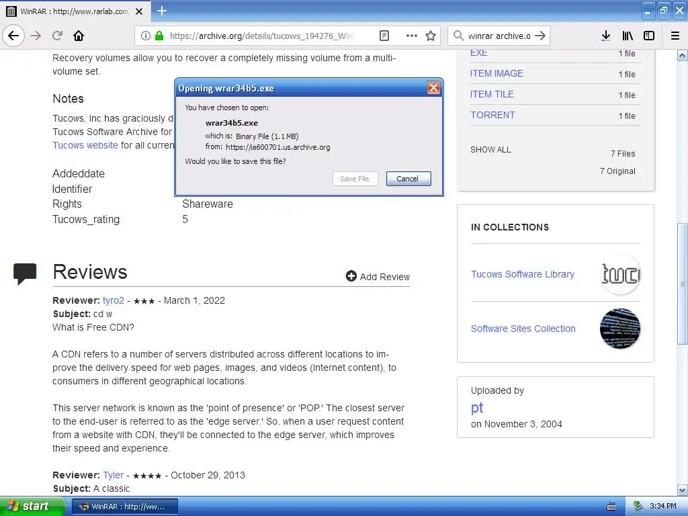688x516 pixels.
Task: Open Tucows Software Library collection link
Action: (523, 274)
